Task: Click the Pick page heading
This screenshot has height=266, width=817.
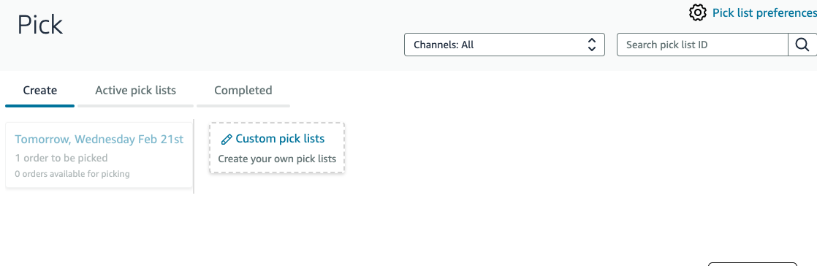Action: (40, 25)
